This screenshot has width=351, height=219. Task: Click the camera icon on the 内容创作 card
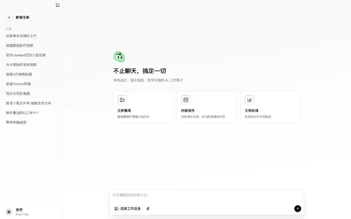click(x=185, y=100)
